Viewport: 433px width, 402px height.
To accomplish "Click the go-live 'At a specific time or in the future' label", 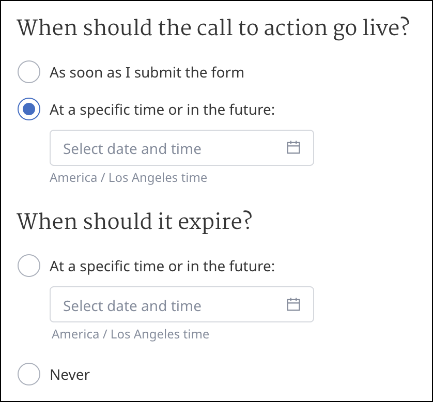I will (162, 110).
